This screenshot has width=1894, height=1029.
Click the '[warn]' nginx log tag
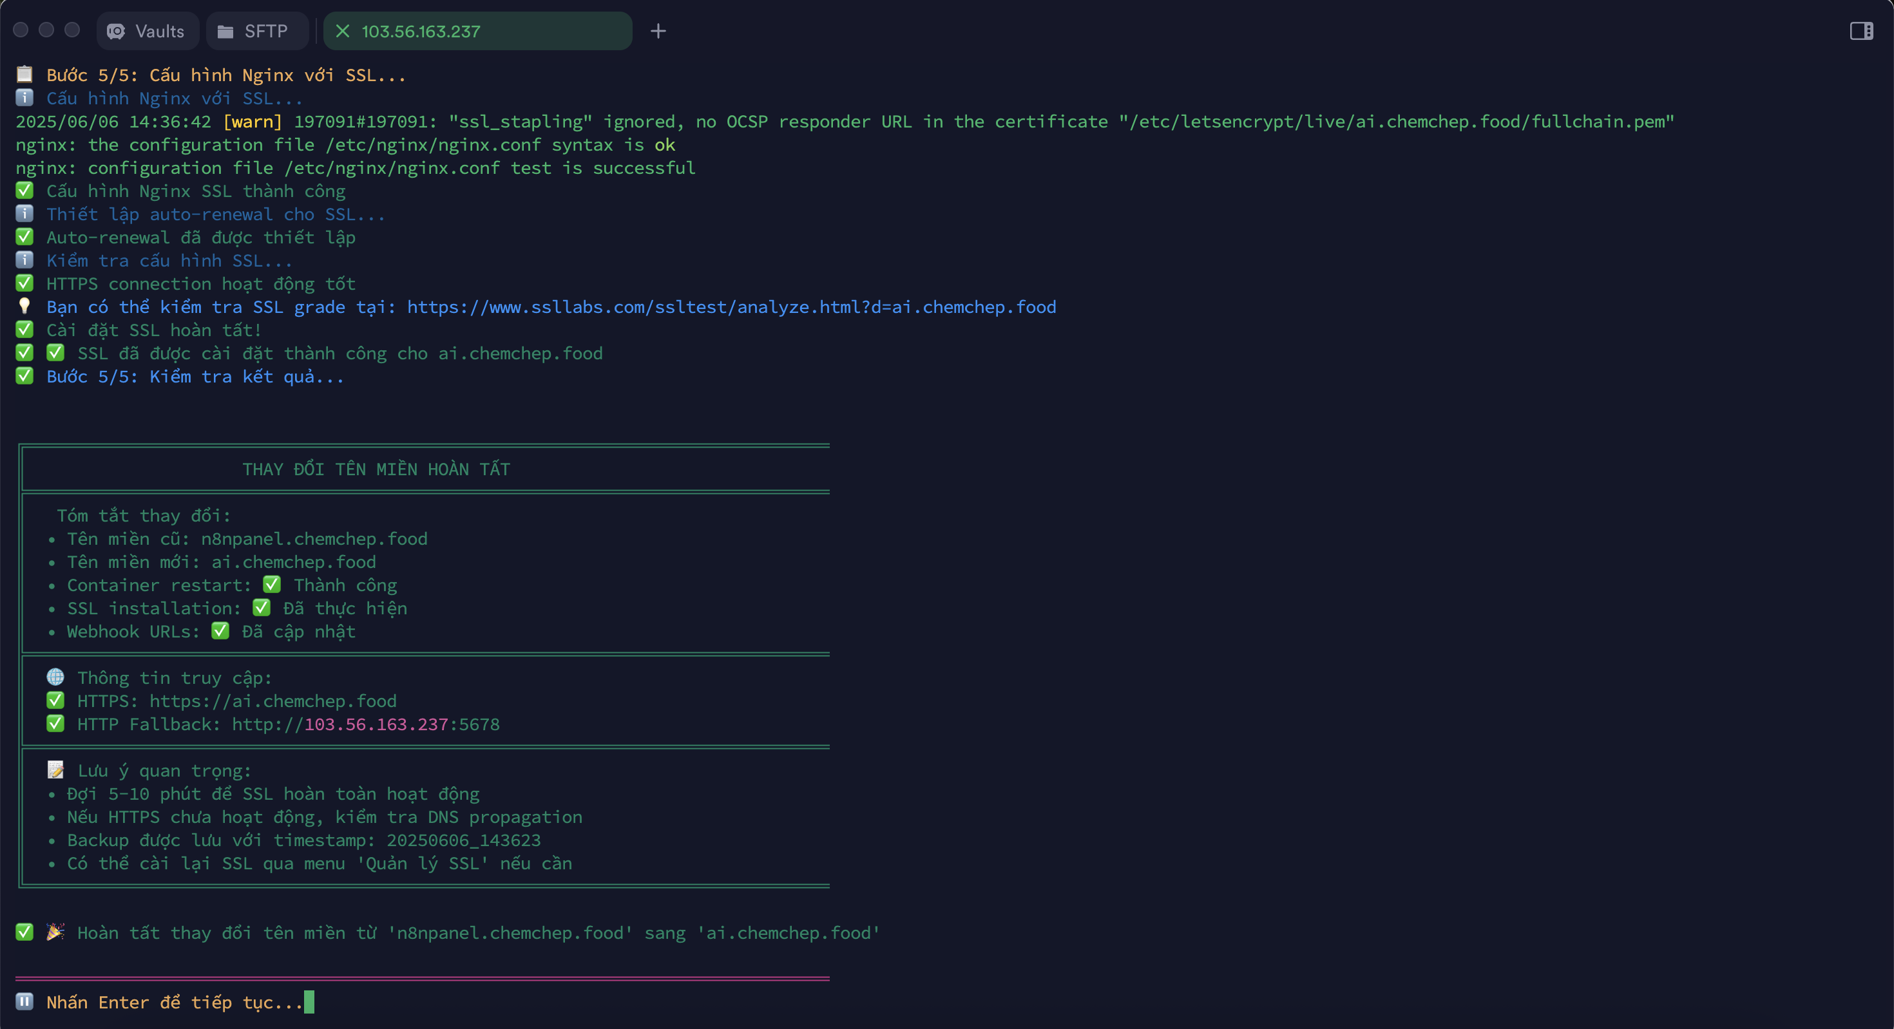point(252,122)
